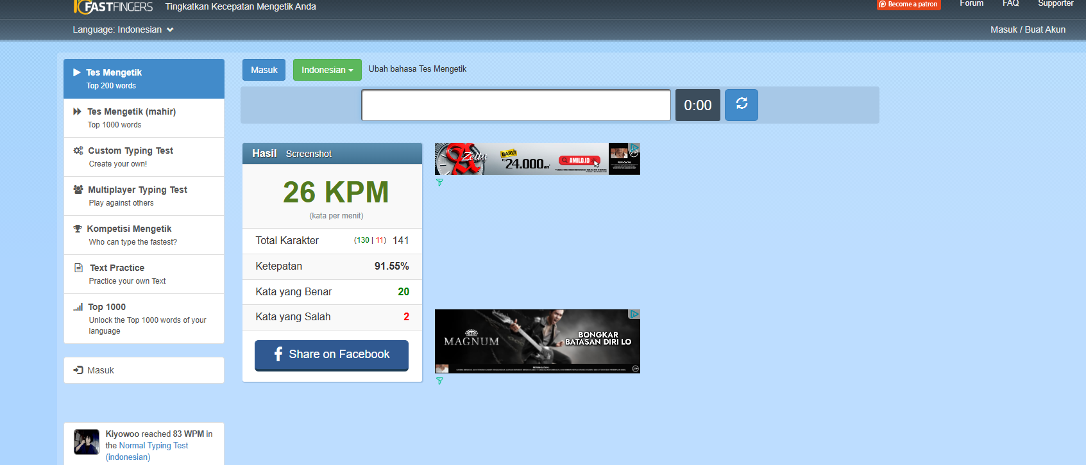Click the green funnel icon below Magnum ad

[x=439, y=381]
